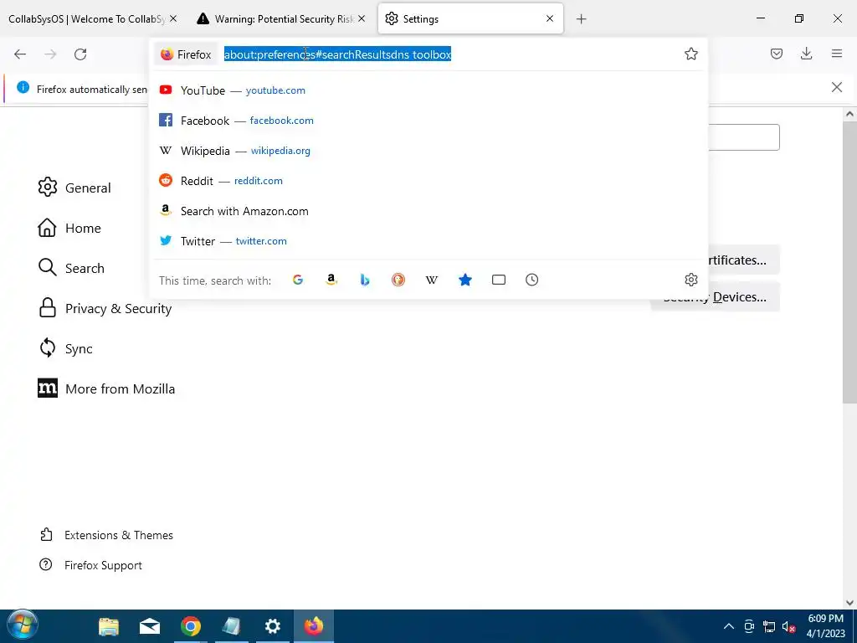Open the taskbar Settings gear app

point(272,626)
